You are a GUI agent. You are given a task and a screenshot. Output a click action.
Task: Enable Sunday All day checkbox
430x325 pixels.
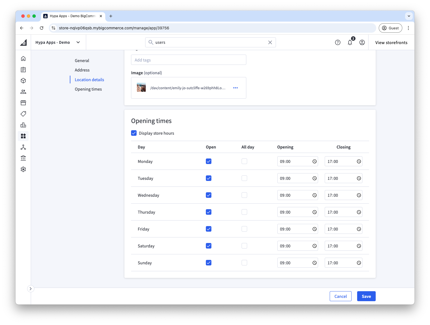tap(244, 263)
